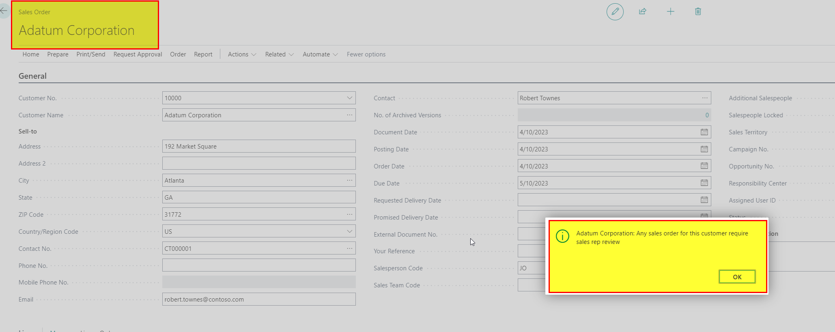Open the Request Approval menu
The width and height of the screenshot is (835, 332).
[138, 54]
